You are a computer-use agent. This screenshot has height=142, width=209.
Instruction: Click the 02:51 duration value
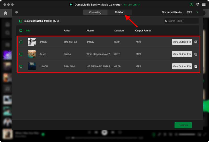(x=117, y=54)
